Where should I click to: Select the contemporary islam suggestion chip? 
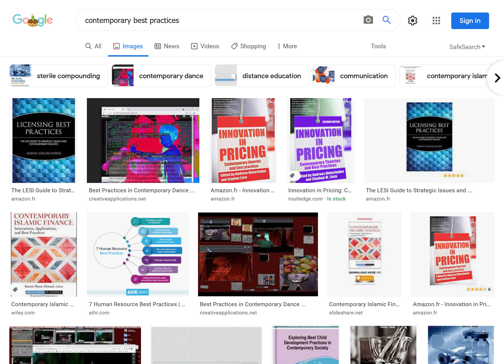click(444, 76)
